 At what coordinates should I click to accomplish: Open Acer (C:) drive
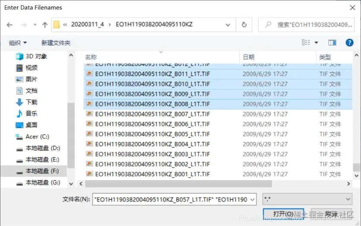pos(32,137)
